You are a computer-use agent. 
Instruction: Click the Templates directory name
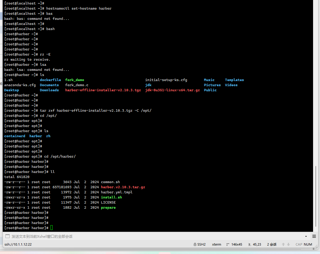[234, 80]
